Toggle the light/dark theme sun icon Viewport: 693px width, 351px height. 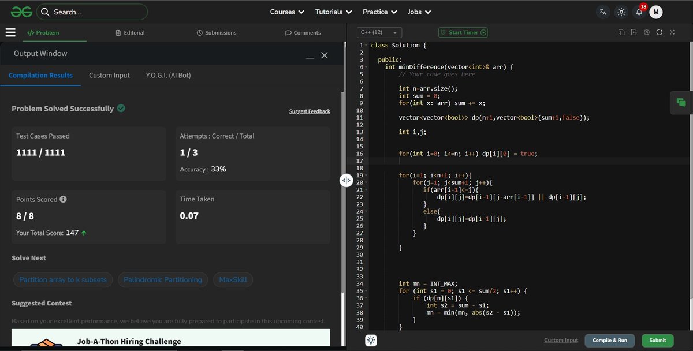click(x=621, y=12)
